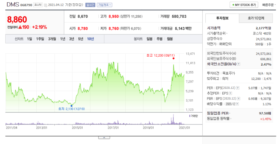Click the 외국인소진율 value 2.47%
This screenshot has height=144, width=279.
[x=266, y=64]
